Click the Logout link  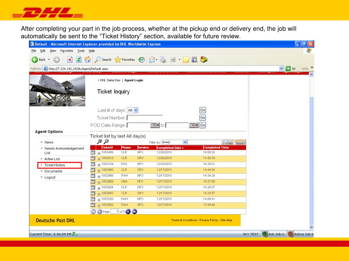(50, 177)
